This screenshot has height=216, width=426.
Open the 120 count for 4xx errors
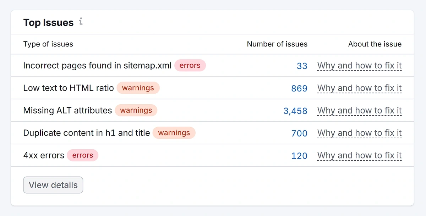pyautogui.click(x=299, y=156)
